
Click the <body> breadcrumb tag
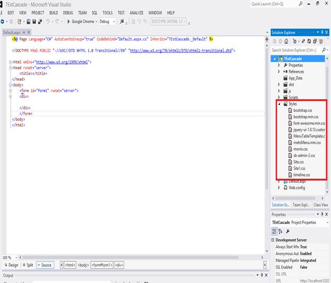point(83,265)
